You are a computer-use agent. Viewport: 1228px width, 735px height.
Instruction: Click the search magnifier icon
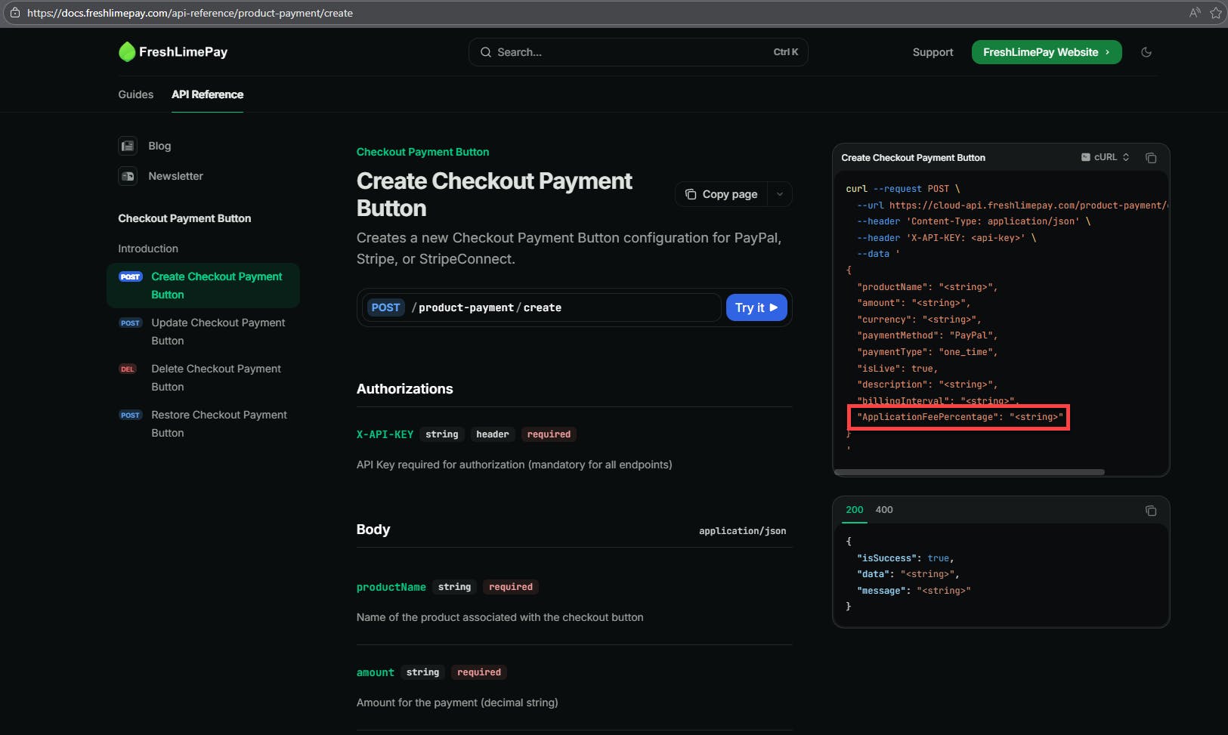[x=485, y=52]
